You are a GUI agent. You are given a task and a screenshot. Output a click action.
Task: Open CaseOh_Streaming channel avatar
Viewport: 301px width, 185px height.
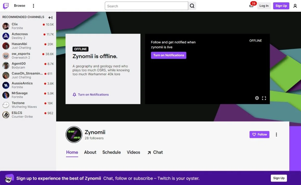pos(6,75)
